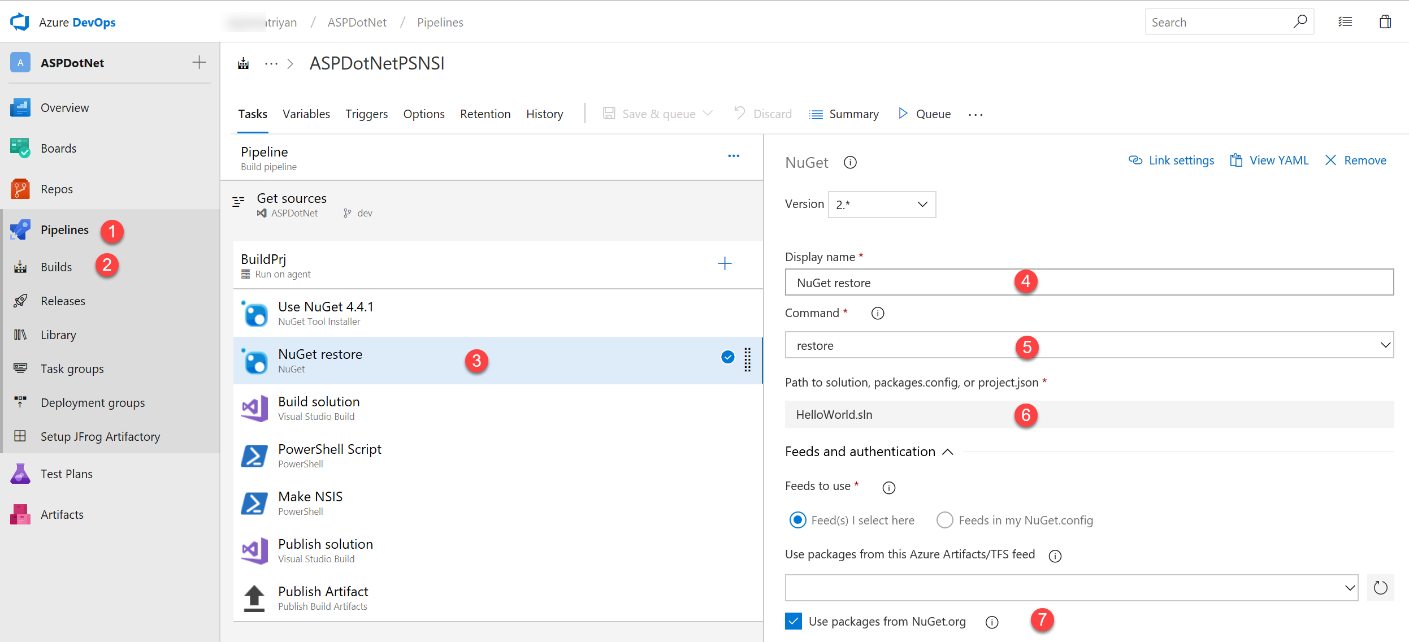This screenshot has height=642, width=1409.
Task: Click info icon for Azure Artifacts feed
Action: point(1055,556)
